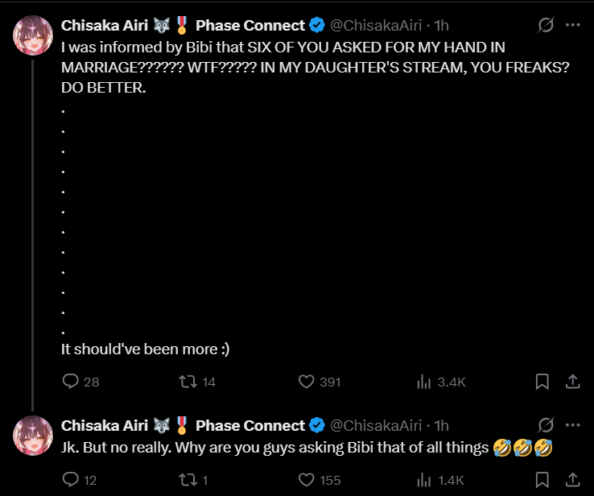This screenshot has width=594, height=496.
Task: Open Chisaka Airi's avatar on second tweet
Action: (x=33, y=436)
